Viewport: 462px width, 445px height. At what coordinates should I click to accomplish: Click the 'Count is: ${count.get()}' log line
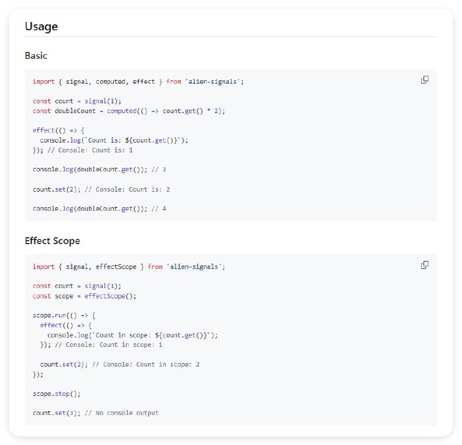[x=114, y=140]
